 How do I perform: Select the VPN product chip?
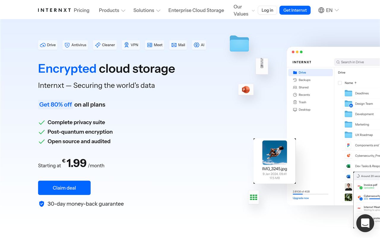click(x=131, y=45)
